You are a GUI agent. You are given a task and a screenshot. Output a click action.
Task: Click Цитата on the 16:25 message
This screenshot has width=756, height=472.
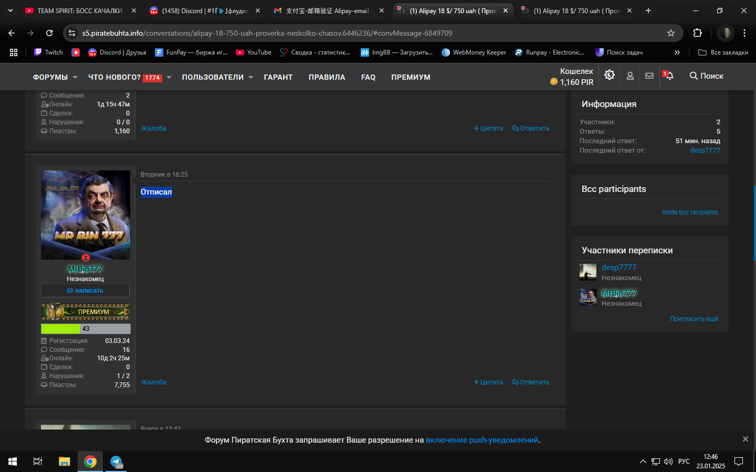(x=488, y=382)
